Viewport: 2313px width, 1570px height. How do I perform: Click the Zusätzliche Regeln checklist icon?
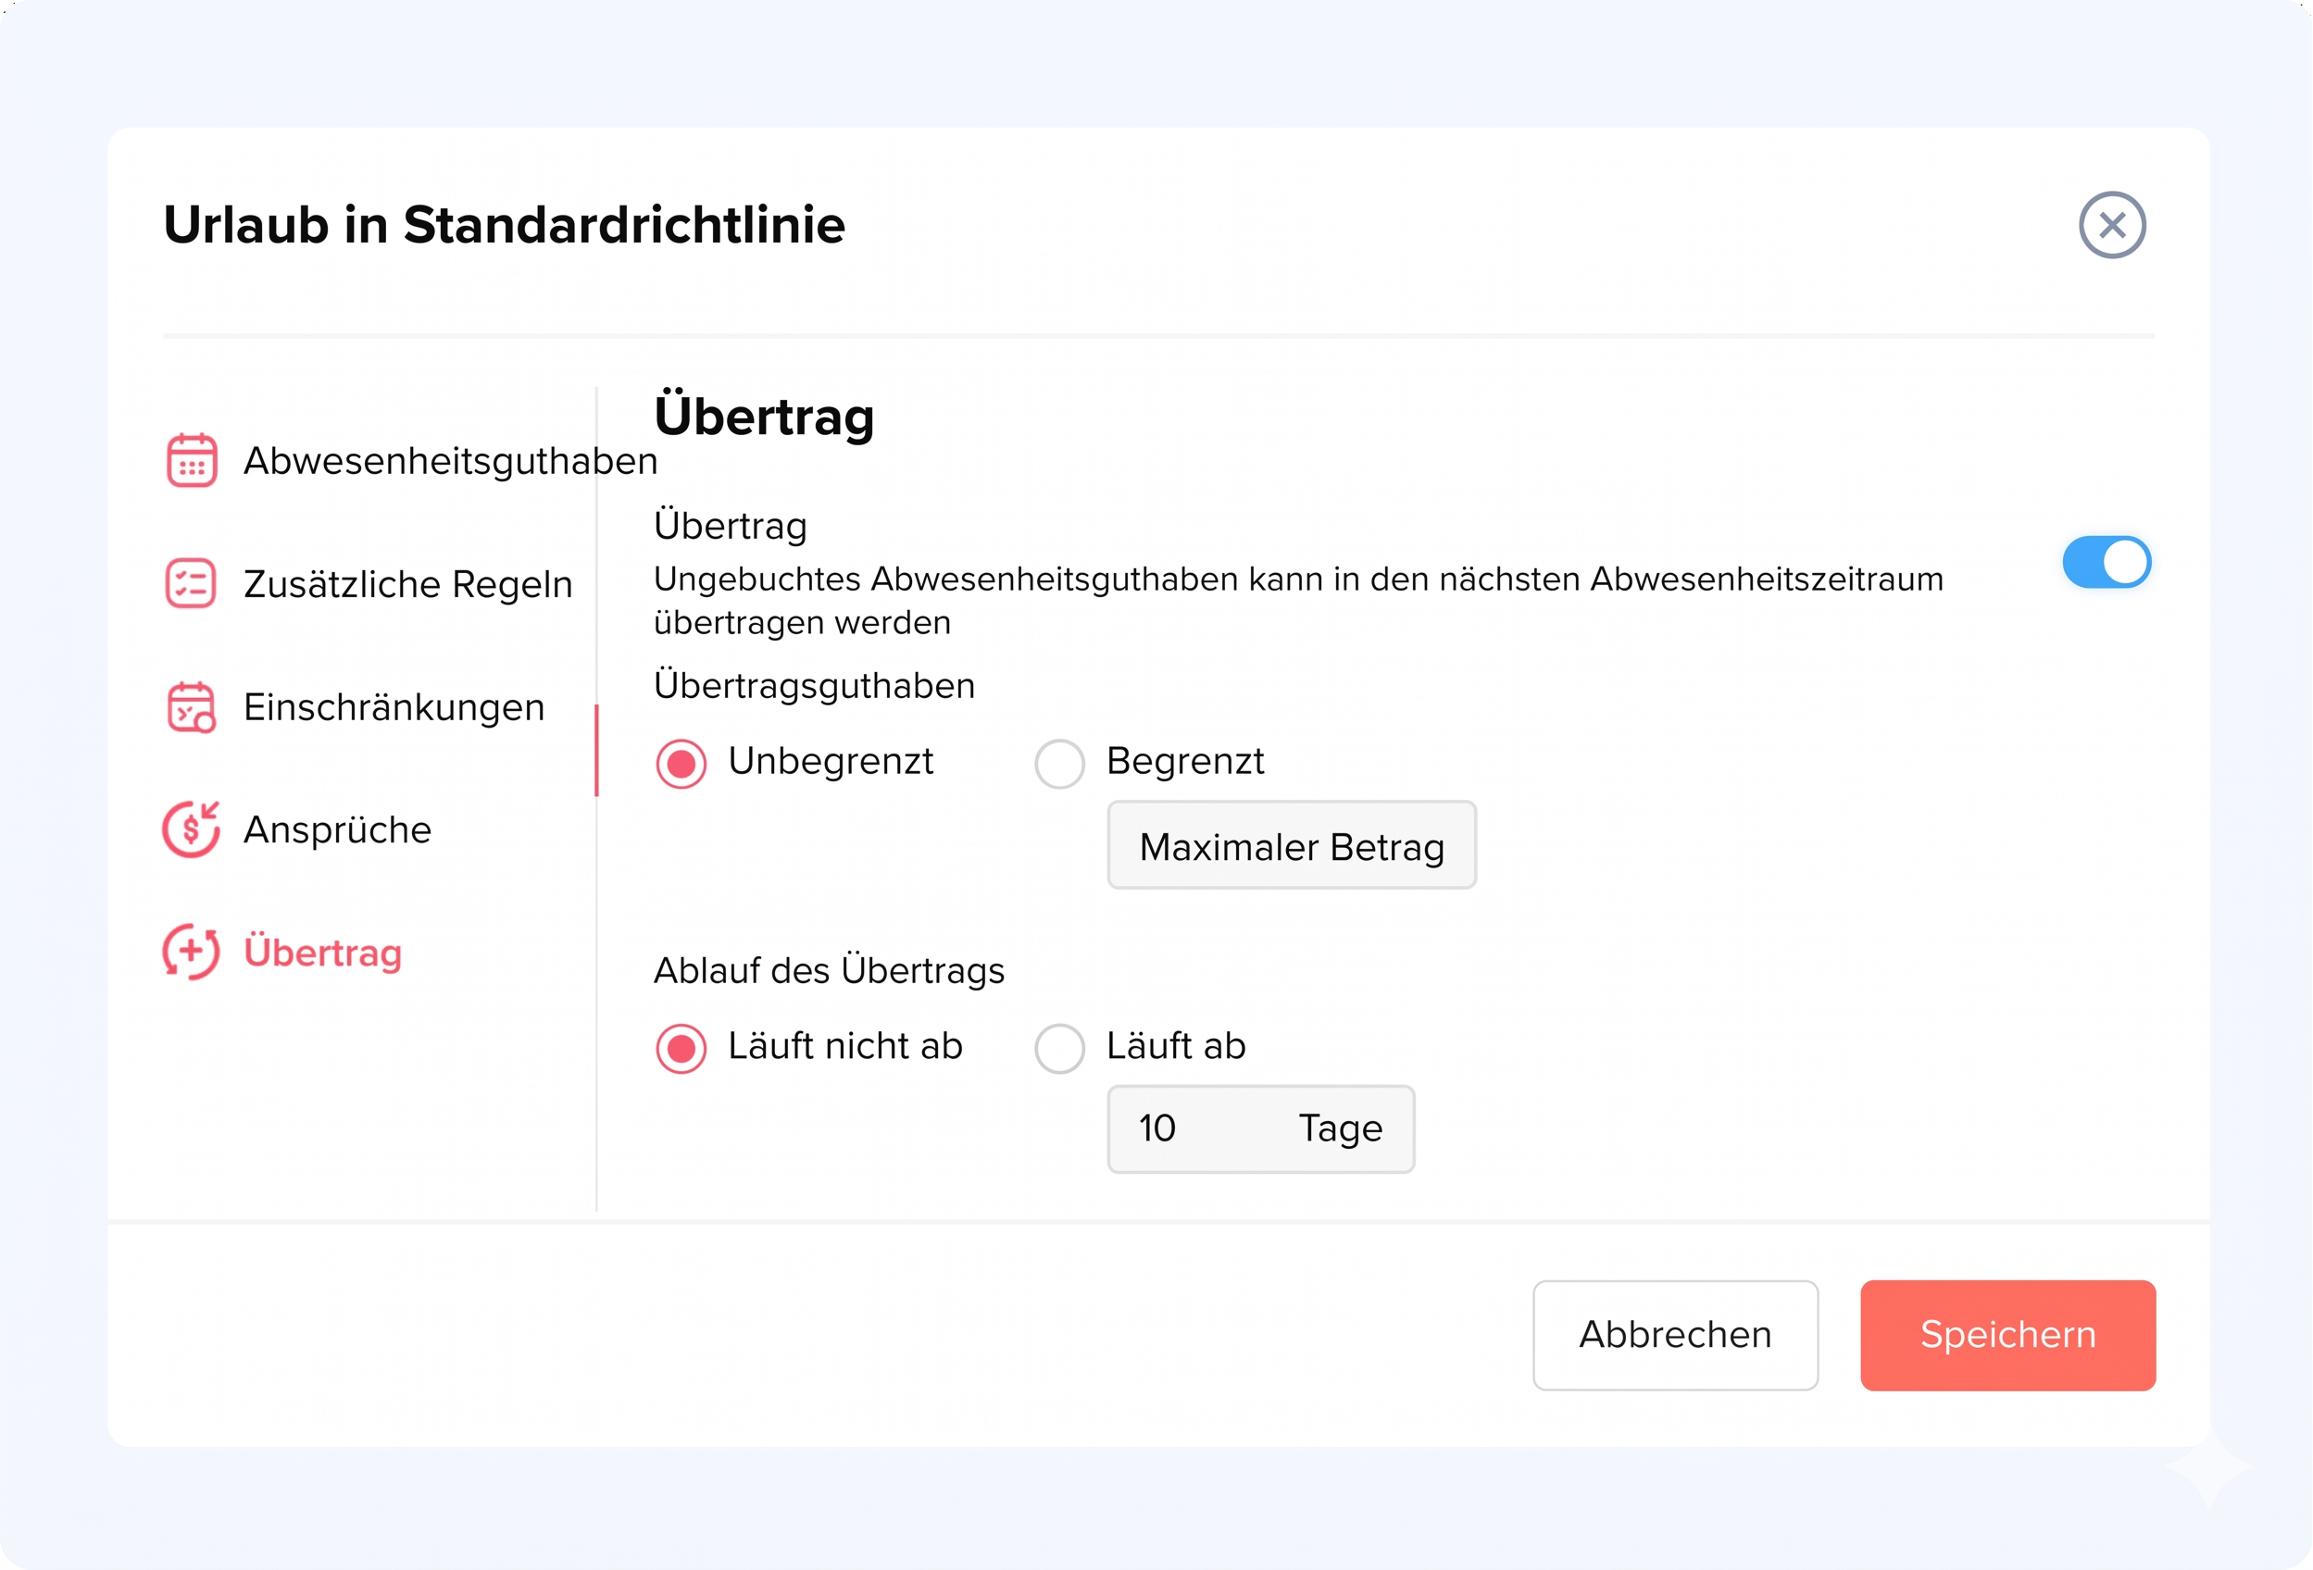pos(191,584)
